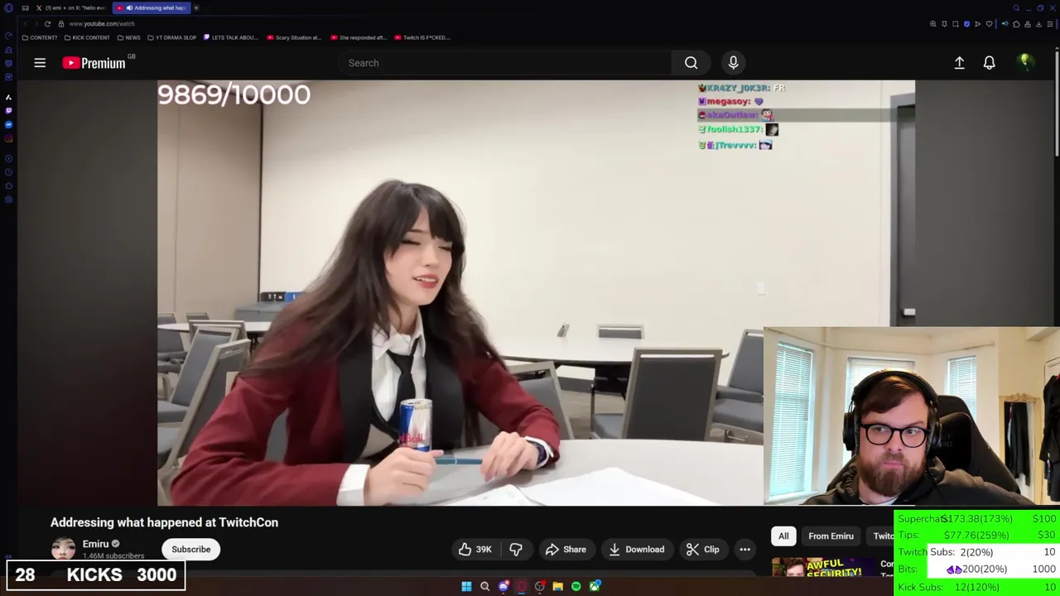The height and width of the screenshot is (596, 1060).
Task: Click the www.youtube.com/watch address bar
Action: 102,24
